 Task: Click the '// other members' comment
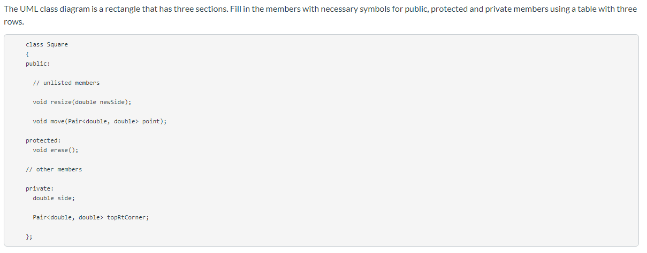(54, 169)
